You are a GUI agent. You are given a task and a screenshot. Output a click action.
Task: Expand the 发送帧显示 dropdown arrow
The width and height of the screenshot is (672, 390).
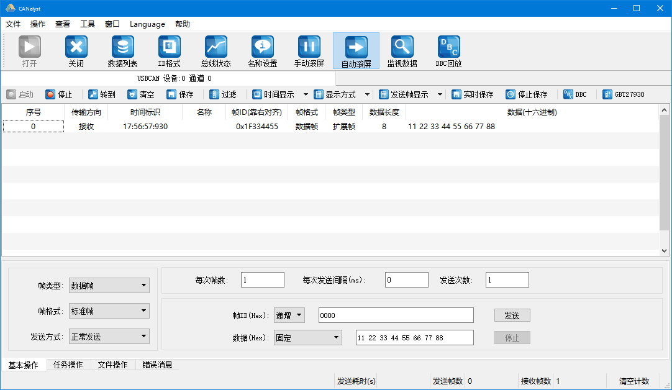(x=440, y=94)
